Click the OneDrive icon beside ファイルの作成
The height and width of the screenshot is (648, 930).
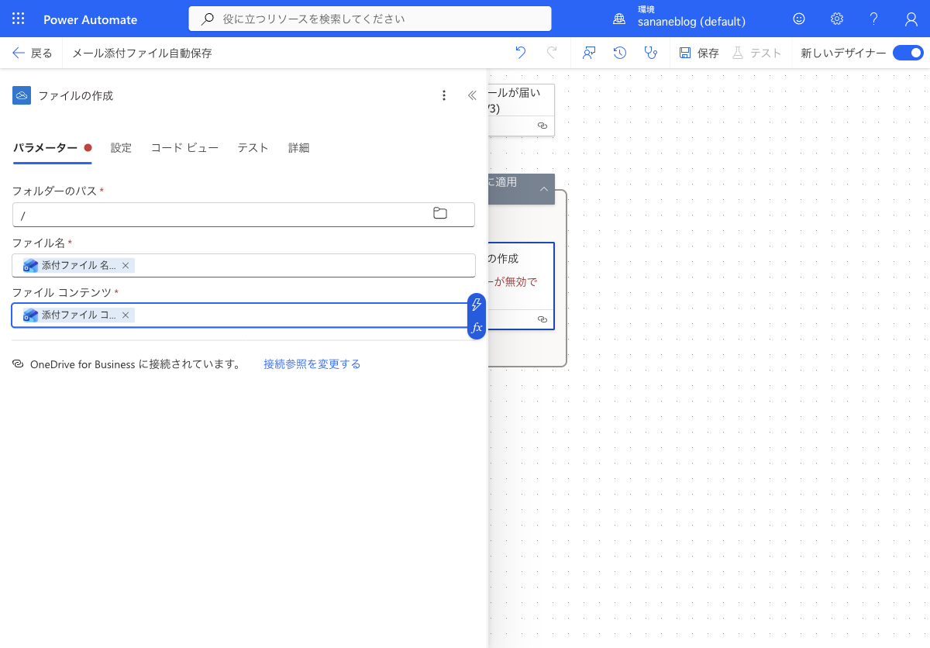22,95
